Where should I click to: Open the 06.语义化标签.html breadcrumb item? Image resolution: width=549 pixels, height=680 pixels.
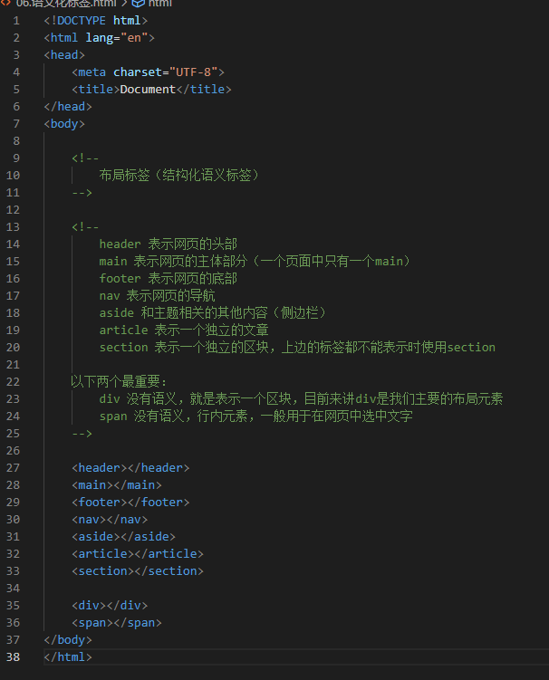[66, 4]
